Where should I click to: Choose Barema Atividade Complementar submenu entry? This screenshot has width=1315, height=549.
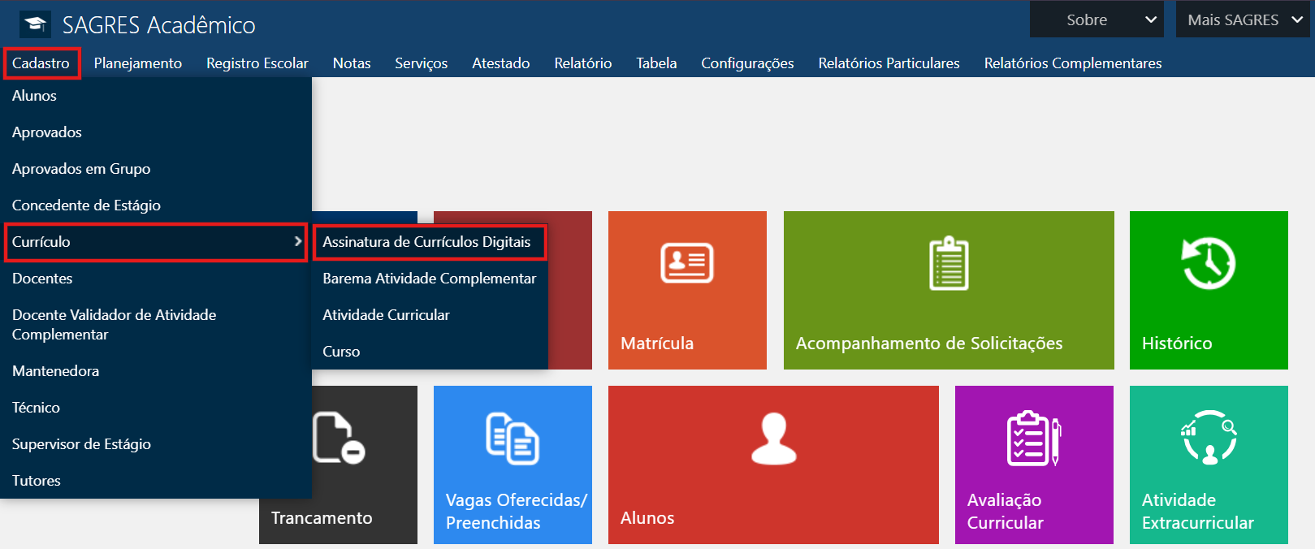430,279
